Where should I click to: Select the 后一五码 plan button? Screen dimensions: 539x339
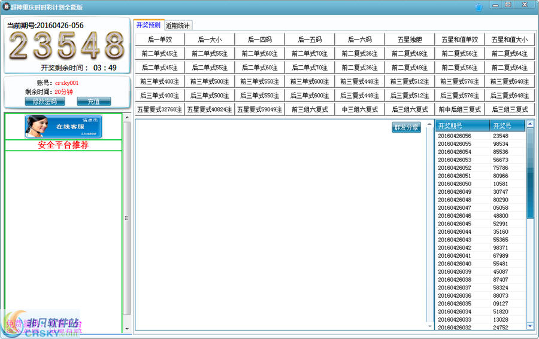coord(310,39)
